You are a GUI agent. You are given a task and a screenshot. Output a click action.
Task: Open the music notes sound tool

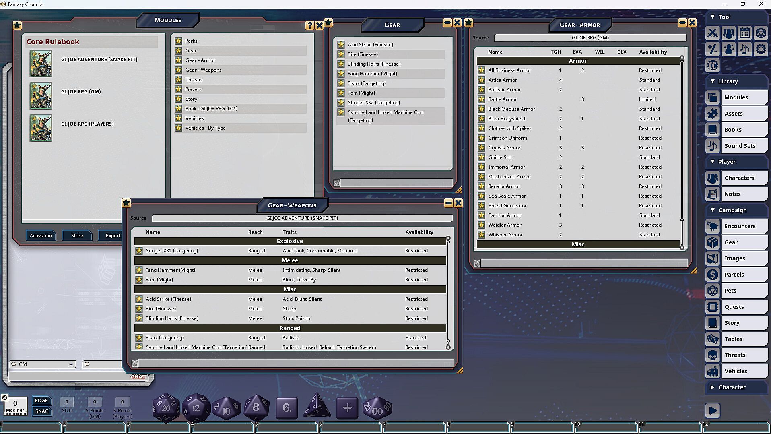(x=744, y=49)
